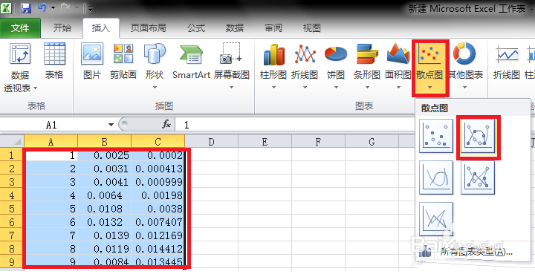Select scatter with smooth lines and markers
This screenshot has height=280, width=535.
tap(478, 136)
